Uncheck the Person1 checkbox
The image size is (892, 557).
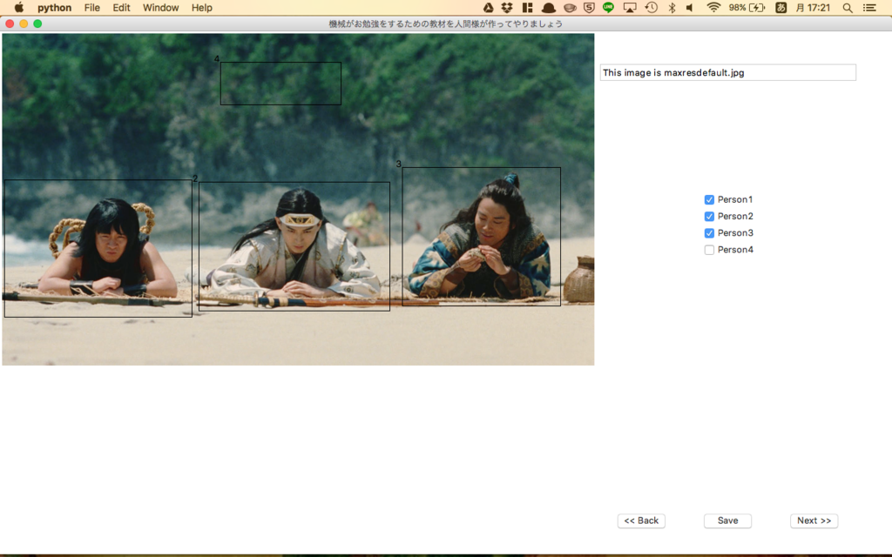coord(709,199)
